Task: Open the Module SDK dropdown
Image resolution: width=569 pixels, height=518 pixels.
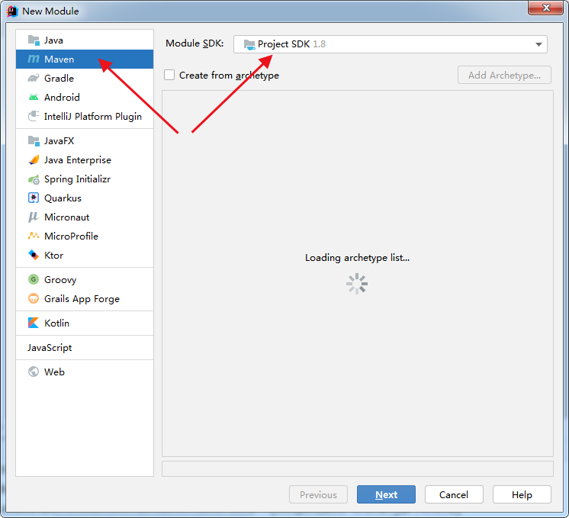Action: coord(390,44)
